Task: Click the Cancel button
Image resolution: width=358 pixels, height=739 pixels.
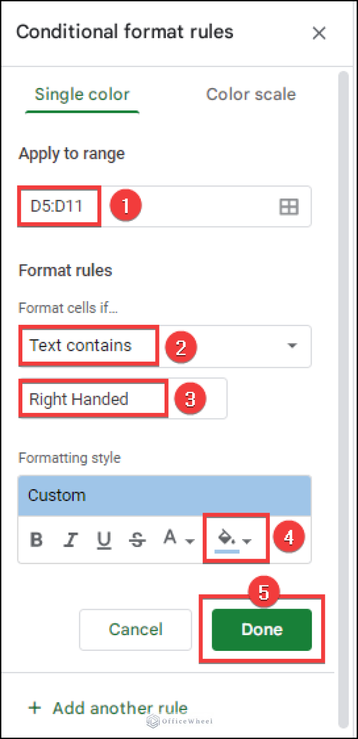Action: [135, 629]
